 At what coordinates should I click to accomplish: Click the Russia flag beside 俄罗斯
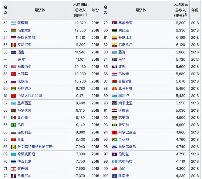(x=13, y=81)
